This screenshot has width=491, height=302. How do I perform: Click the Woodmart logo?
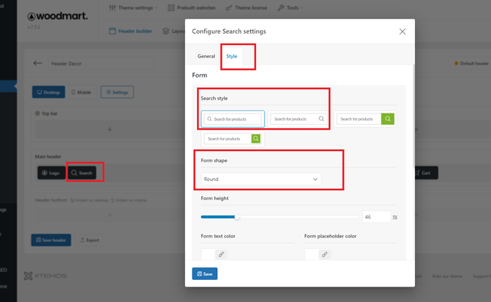pyautogui.click(x=58, y=16)
